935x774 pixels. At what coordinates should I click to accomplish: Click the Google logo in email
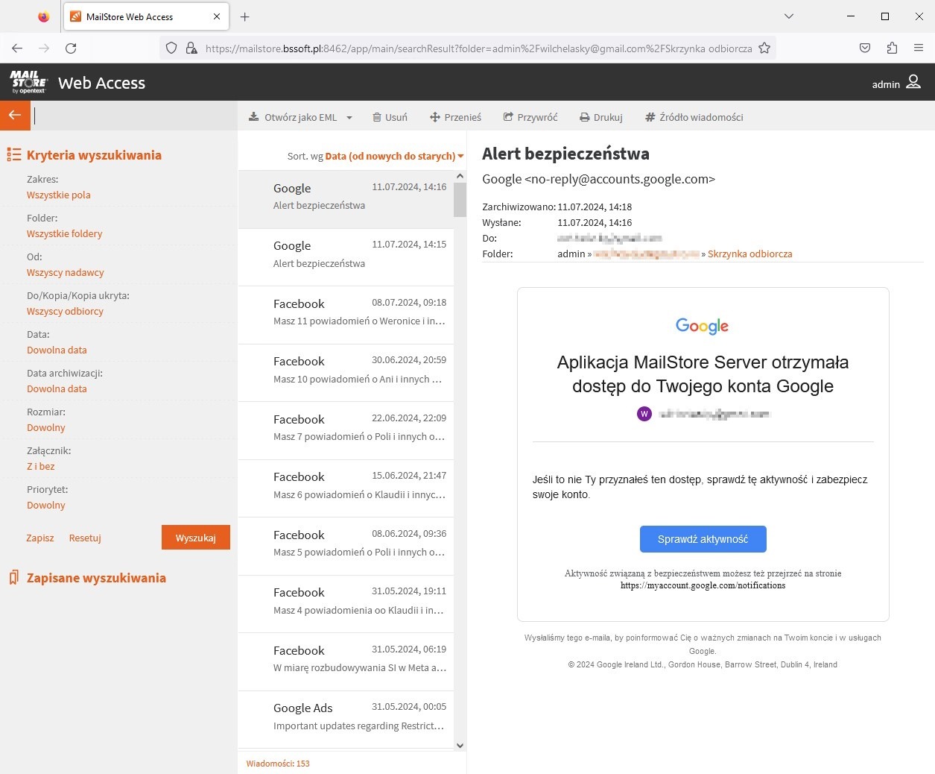(703, 326)
